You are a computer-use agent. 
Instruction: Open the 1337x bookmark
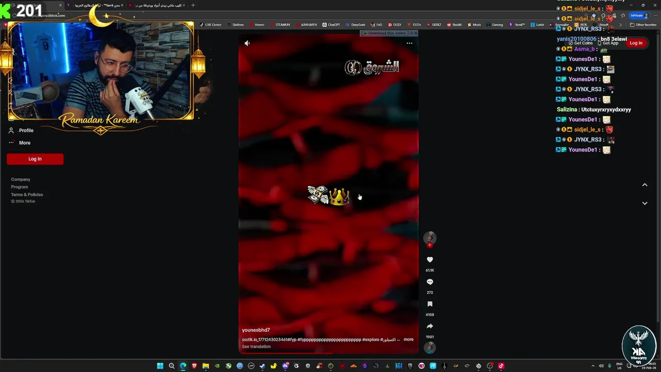coord(414,25)
